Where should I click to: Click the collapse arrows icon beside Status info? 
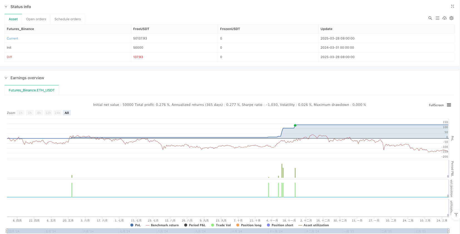click(x=452, y=6)
